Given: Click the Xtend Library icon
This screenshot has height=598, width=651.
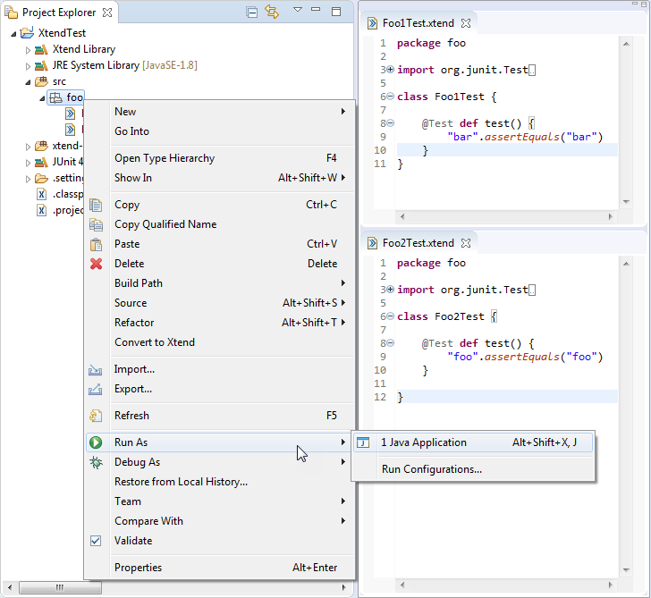Looking at the screenshot, I should click(41, 50).
